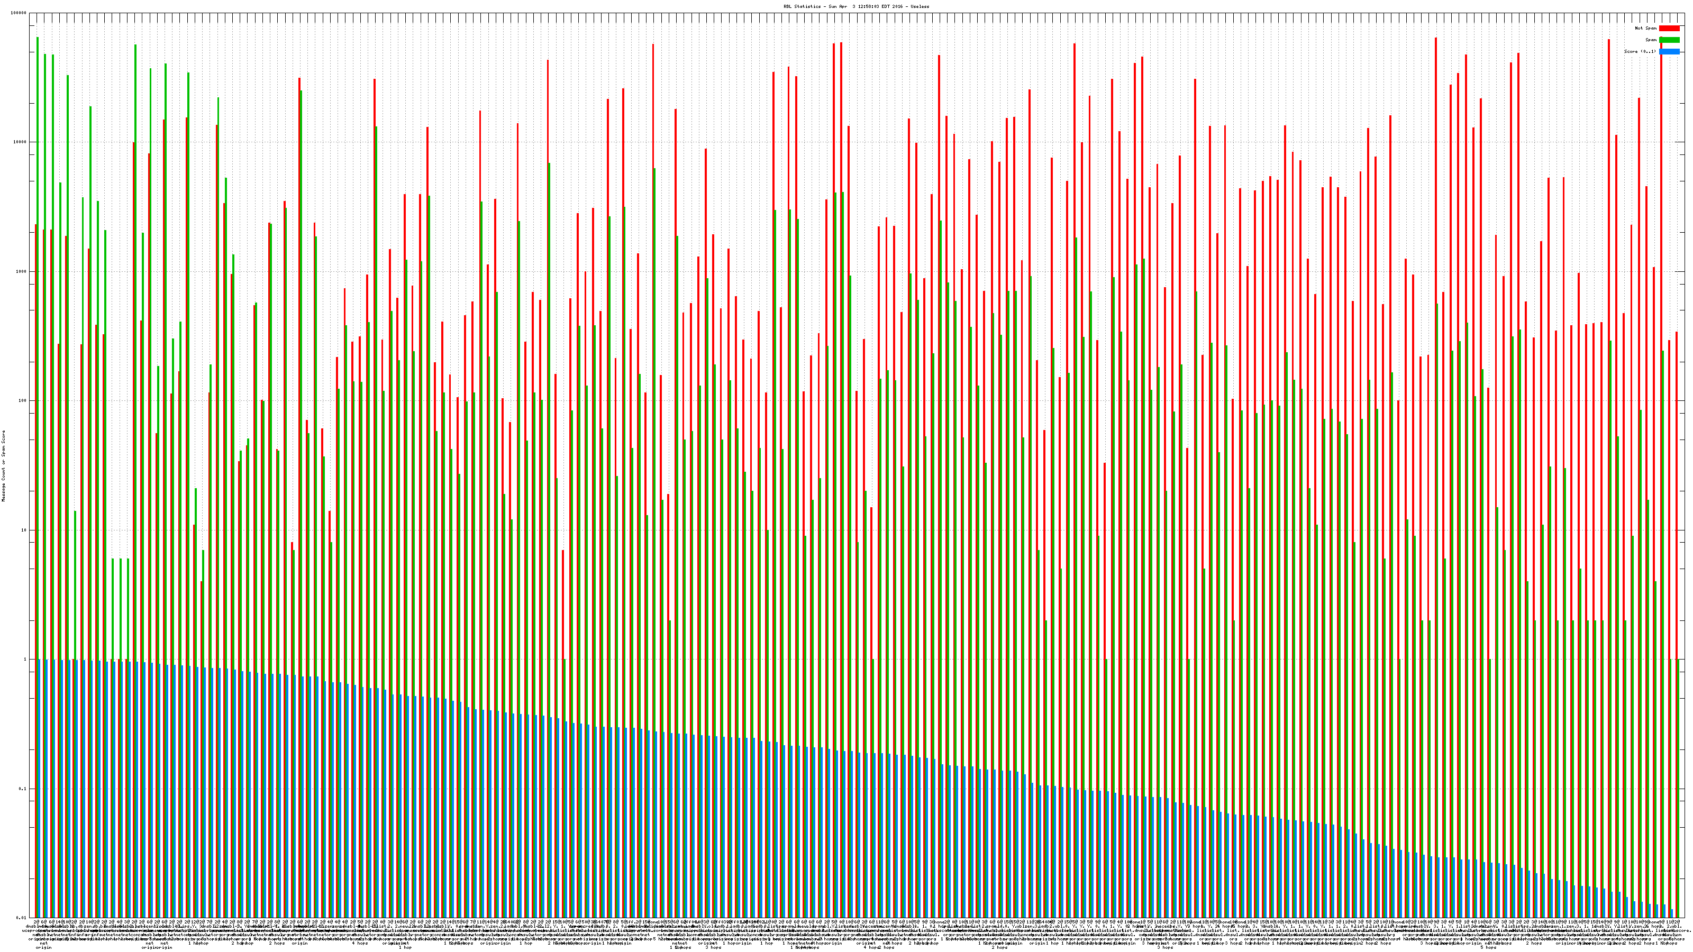This screenshot has width=1693, height=952.
Task: Click the rotated Message Count y-axis title
Action: click(3, 465)
